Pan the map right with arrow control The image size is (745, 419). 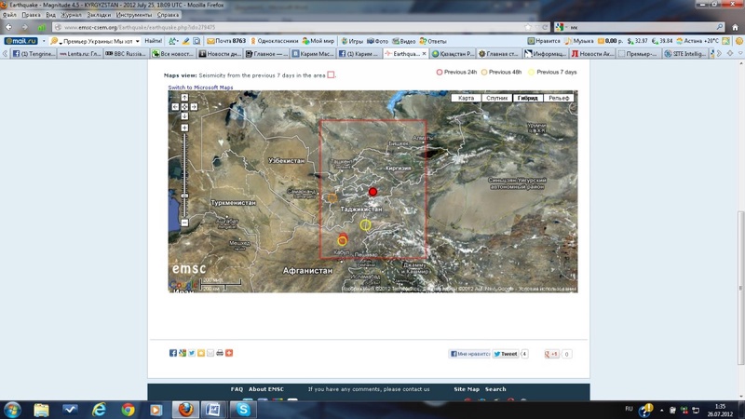click(194, 106)
